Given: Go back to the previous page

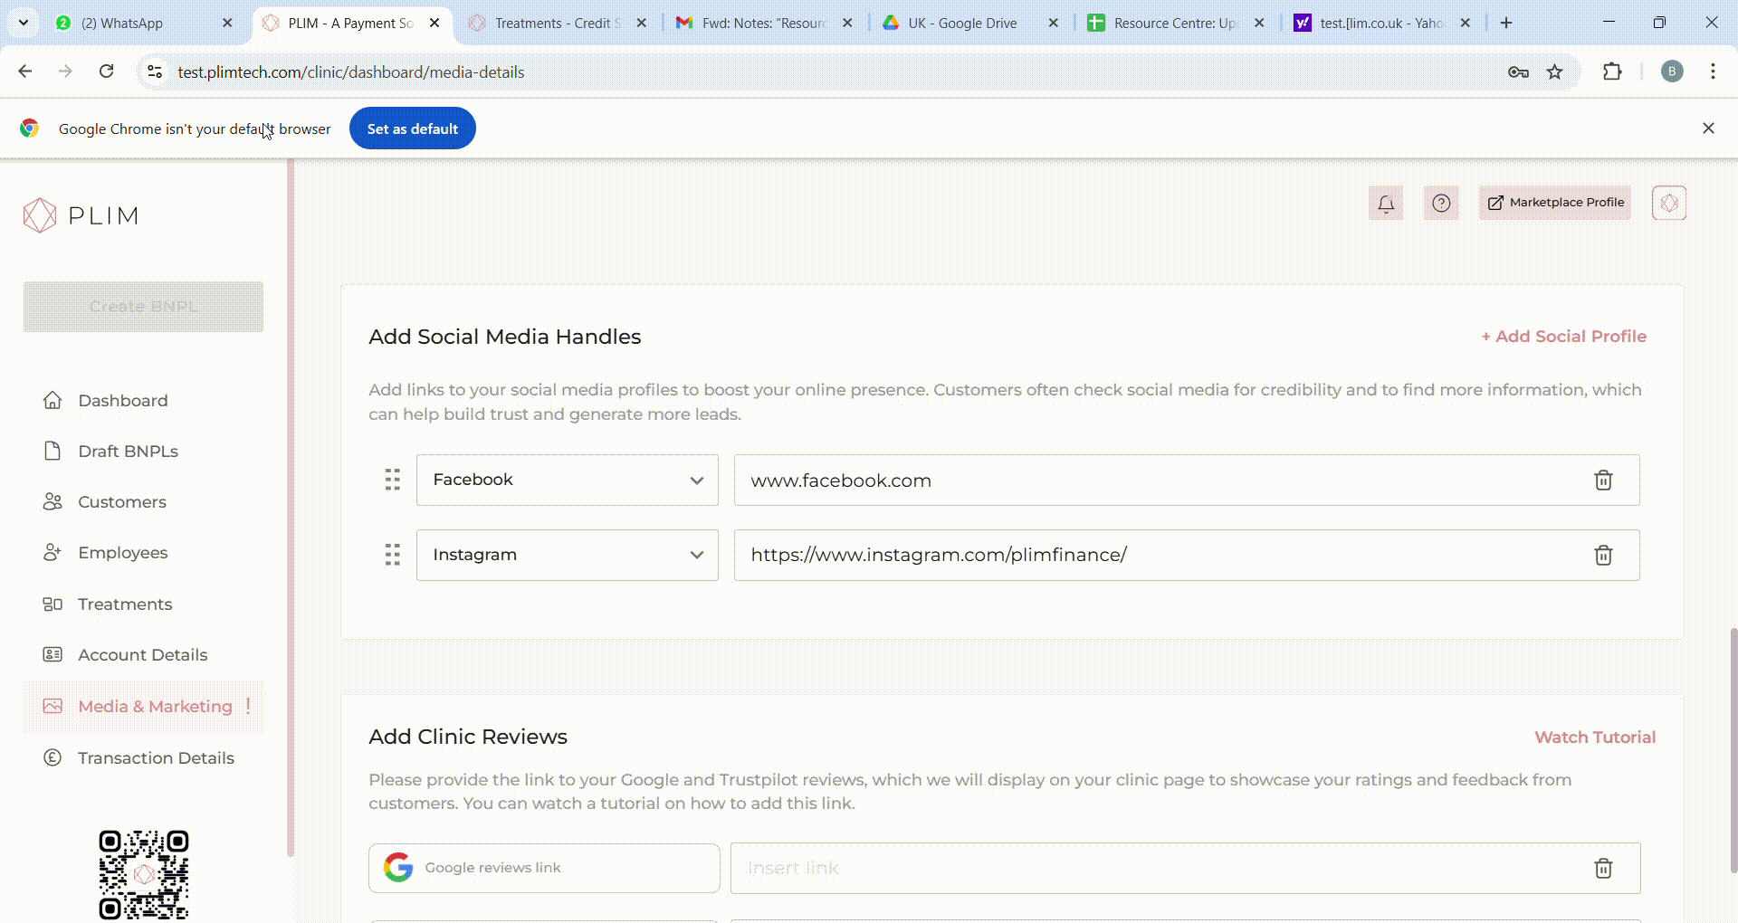Looking at the screenshot, I should pos(25,71).
